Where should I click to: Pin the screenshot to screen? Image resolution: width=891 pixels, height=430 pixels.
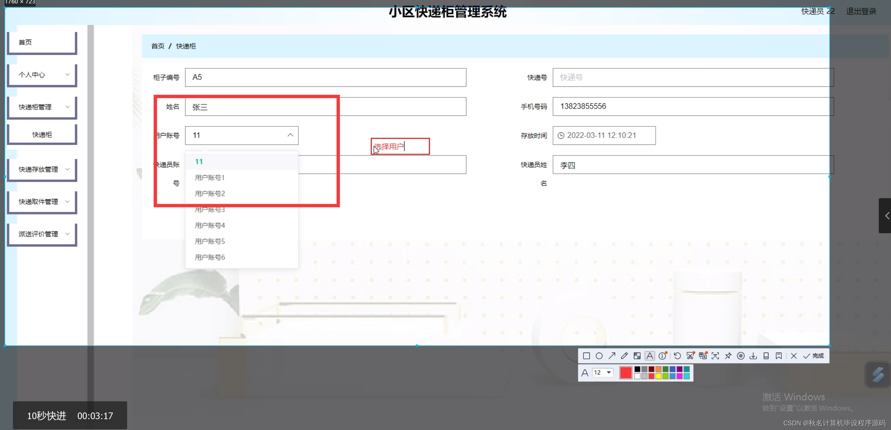click(x=728, y=356)
